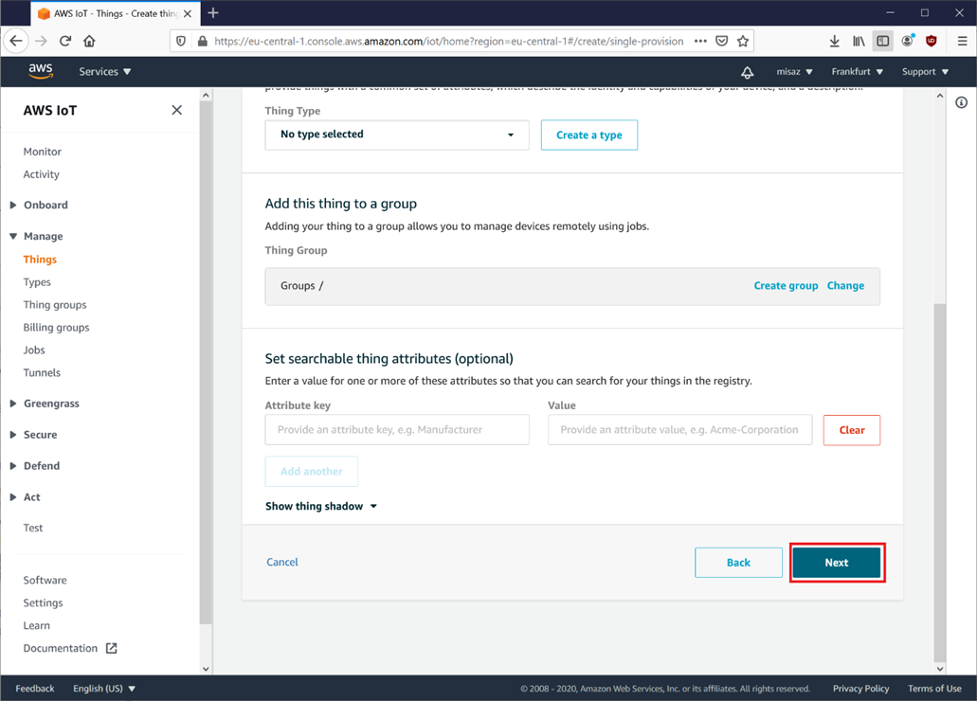The image size is (977, 701).
Task: Open the Support dropdown menu
Action: 925,72
